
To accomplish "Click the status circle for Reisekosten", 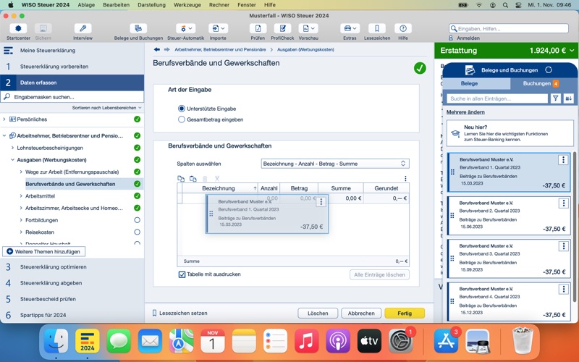I will pos(137,232).
